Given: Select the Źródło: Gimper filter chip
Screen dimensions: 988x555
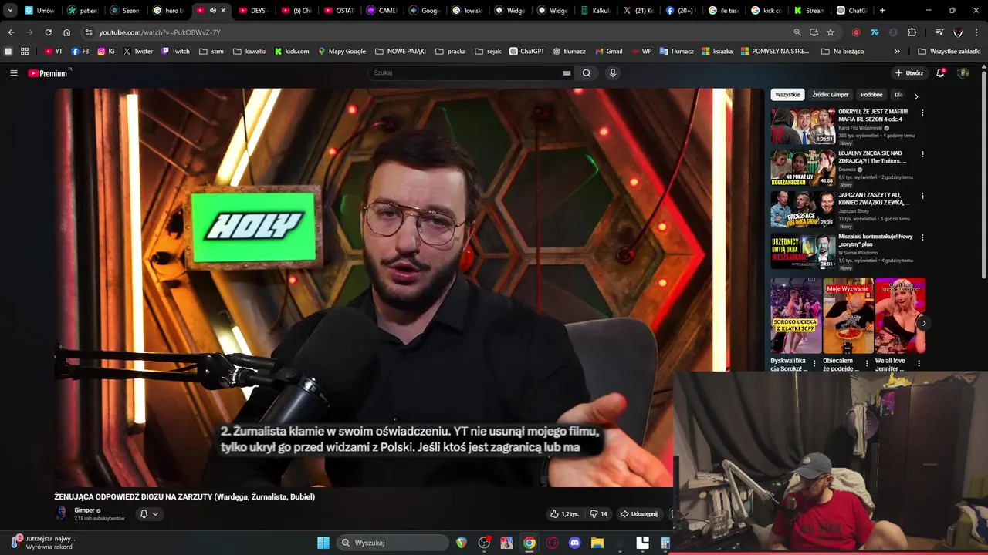Looking at the screenshot, I should pos(831,95).
